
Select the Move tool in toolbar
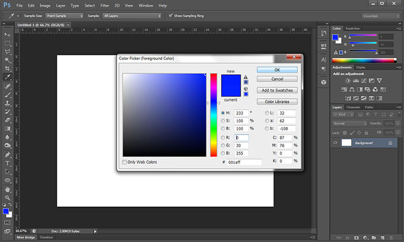click(8, 34)
